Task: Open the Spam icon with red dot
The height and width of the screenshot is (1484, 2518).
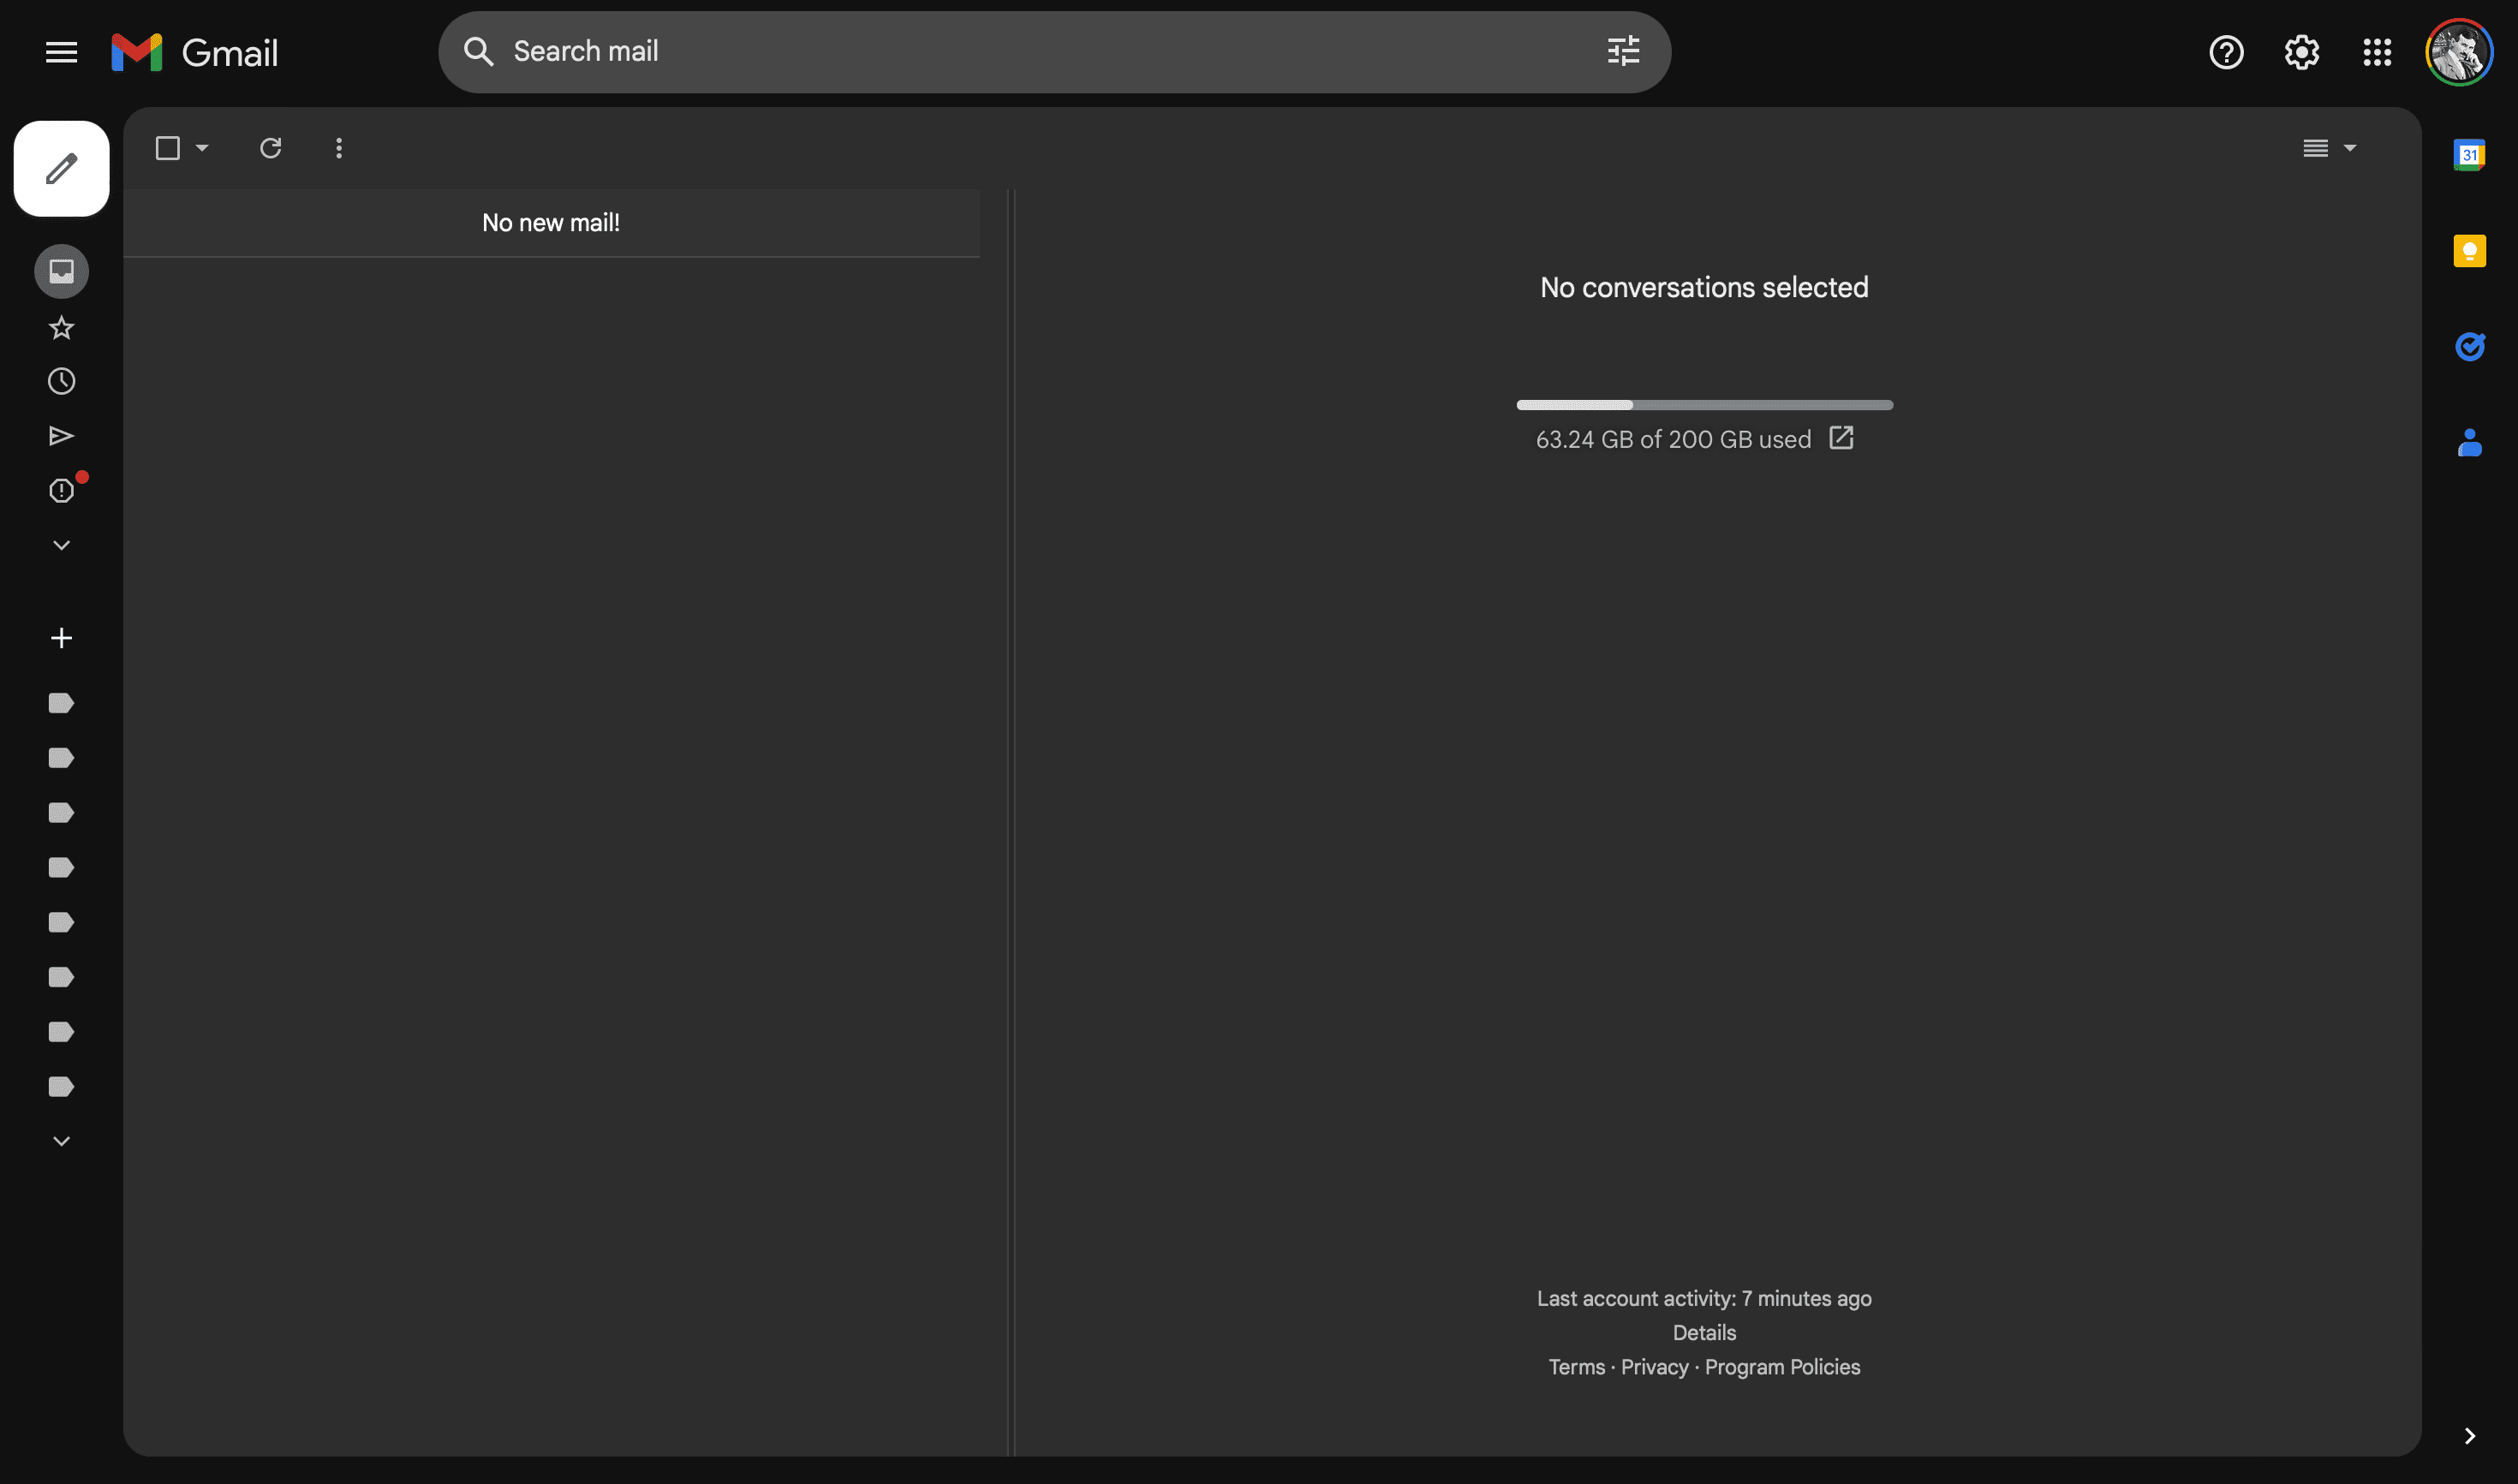Action: pyautogui.click(x=62, y=490)
